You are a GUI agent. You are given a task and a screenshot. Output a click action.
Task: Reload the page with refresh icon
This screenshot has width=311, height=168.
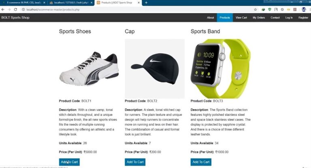(15, 10)
